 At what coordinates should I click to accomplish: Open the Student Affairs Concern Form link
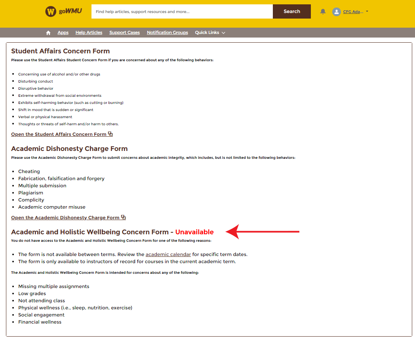pos(59,134)
